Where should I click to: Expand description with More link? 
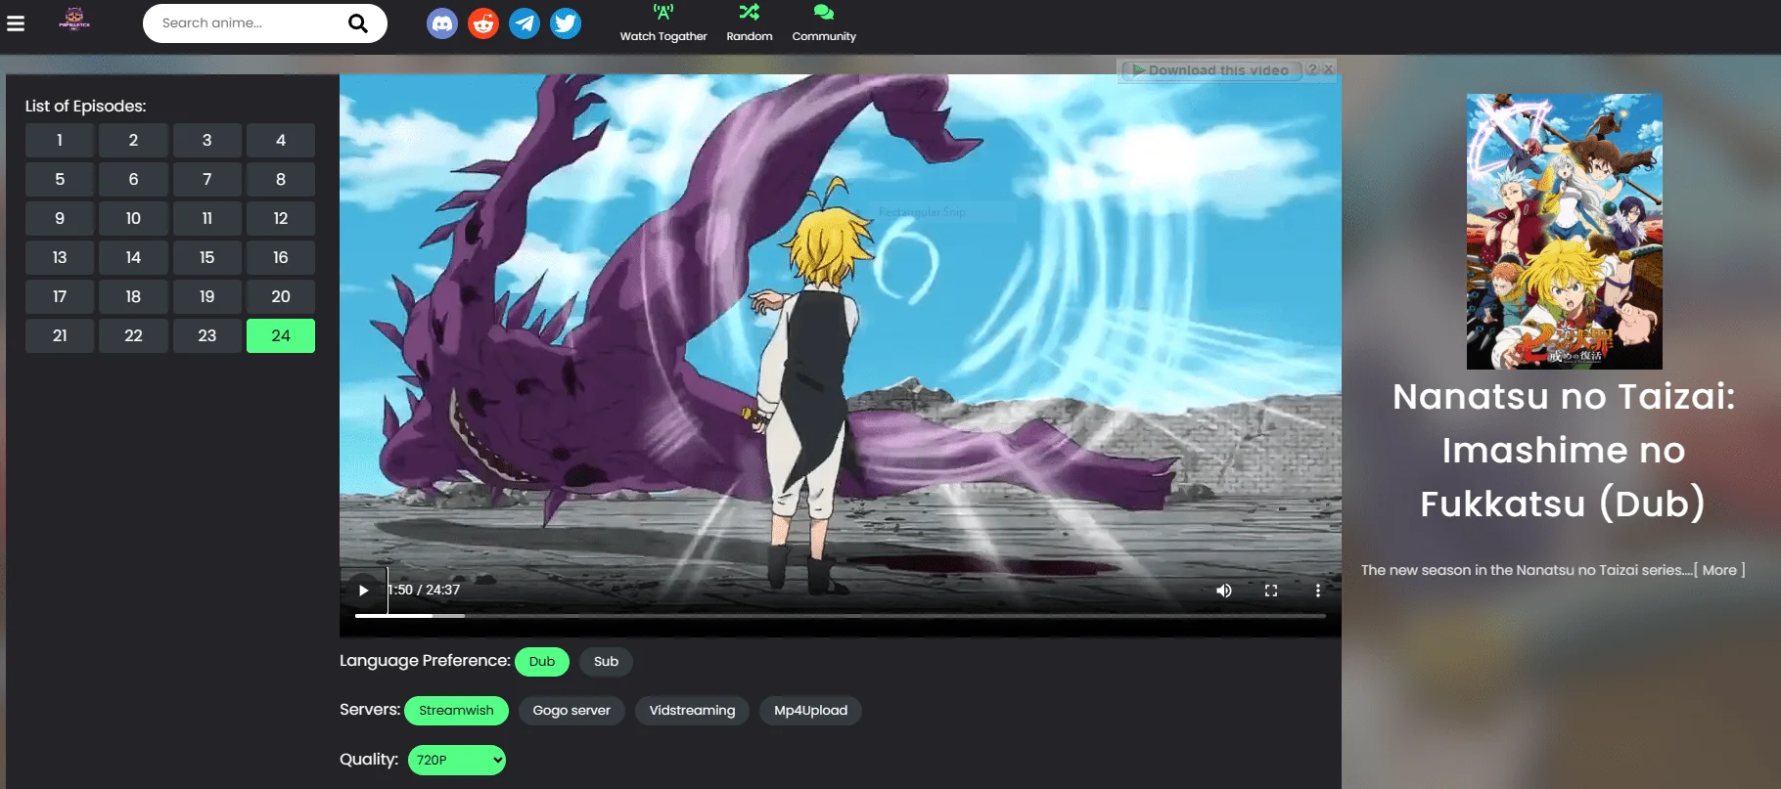[1719, 570]
